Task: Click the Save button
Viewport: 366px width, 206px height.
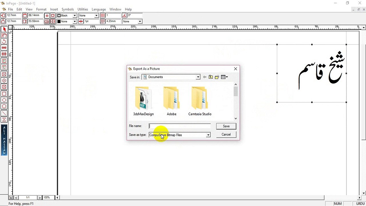Action: click(226, 126)
